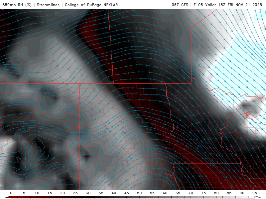Viewport: 266px width, 199px height.
Task: Click the "80" value on color scale
Action: click(216, 193)
